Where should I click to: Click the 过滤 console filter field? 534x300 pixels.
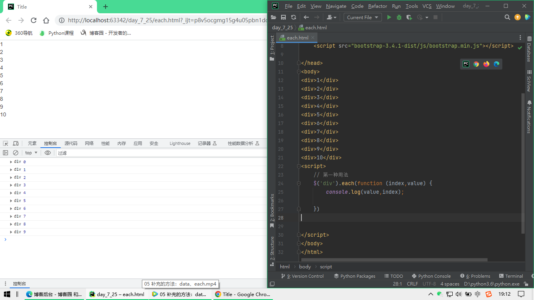[156, 153]
